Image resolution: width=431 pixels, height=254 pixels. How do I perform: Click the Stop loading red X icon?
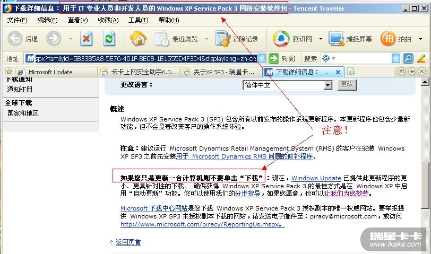point(87,38)
